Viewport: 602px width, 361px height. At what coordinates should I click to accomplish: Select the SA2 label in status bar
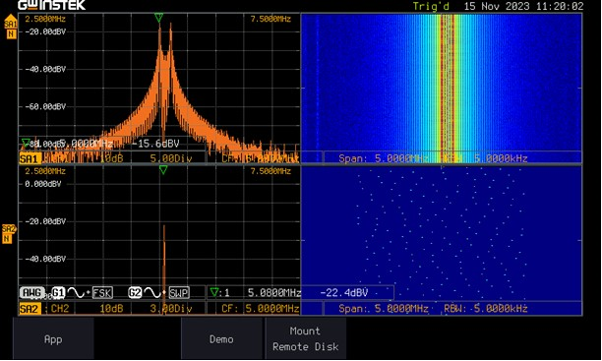pos(30,309)
